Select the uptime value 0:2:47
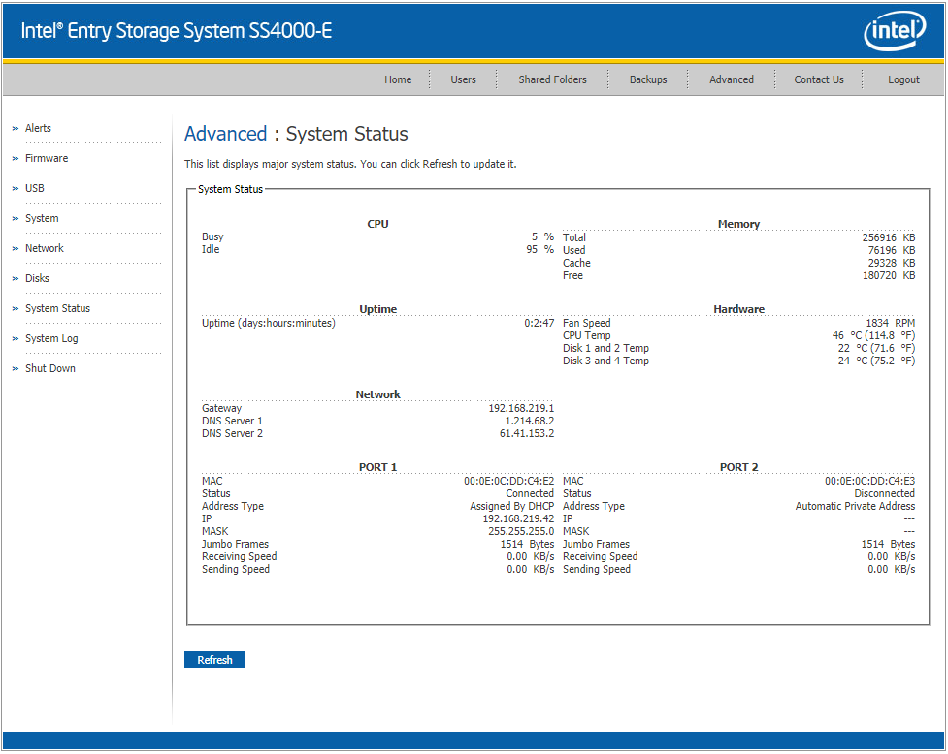 tap(539, 323)
